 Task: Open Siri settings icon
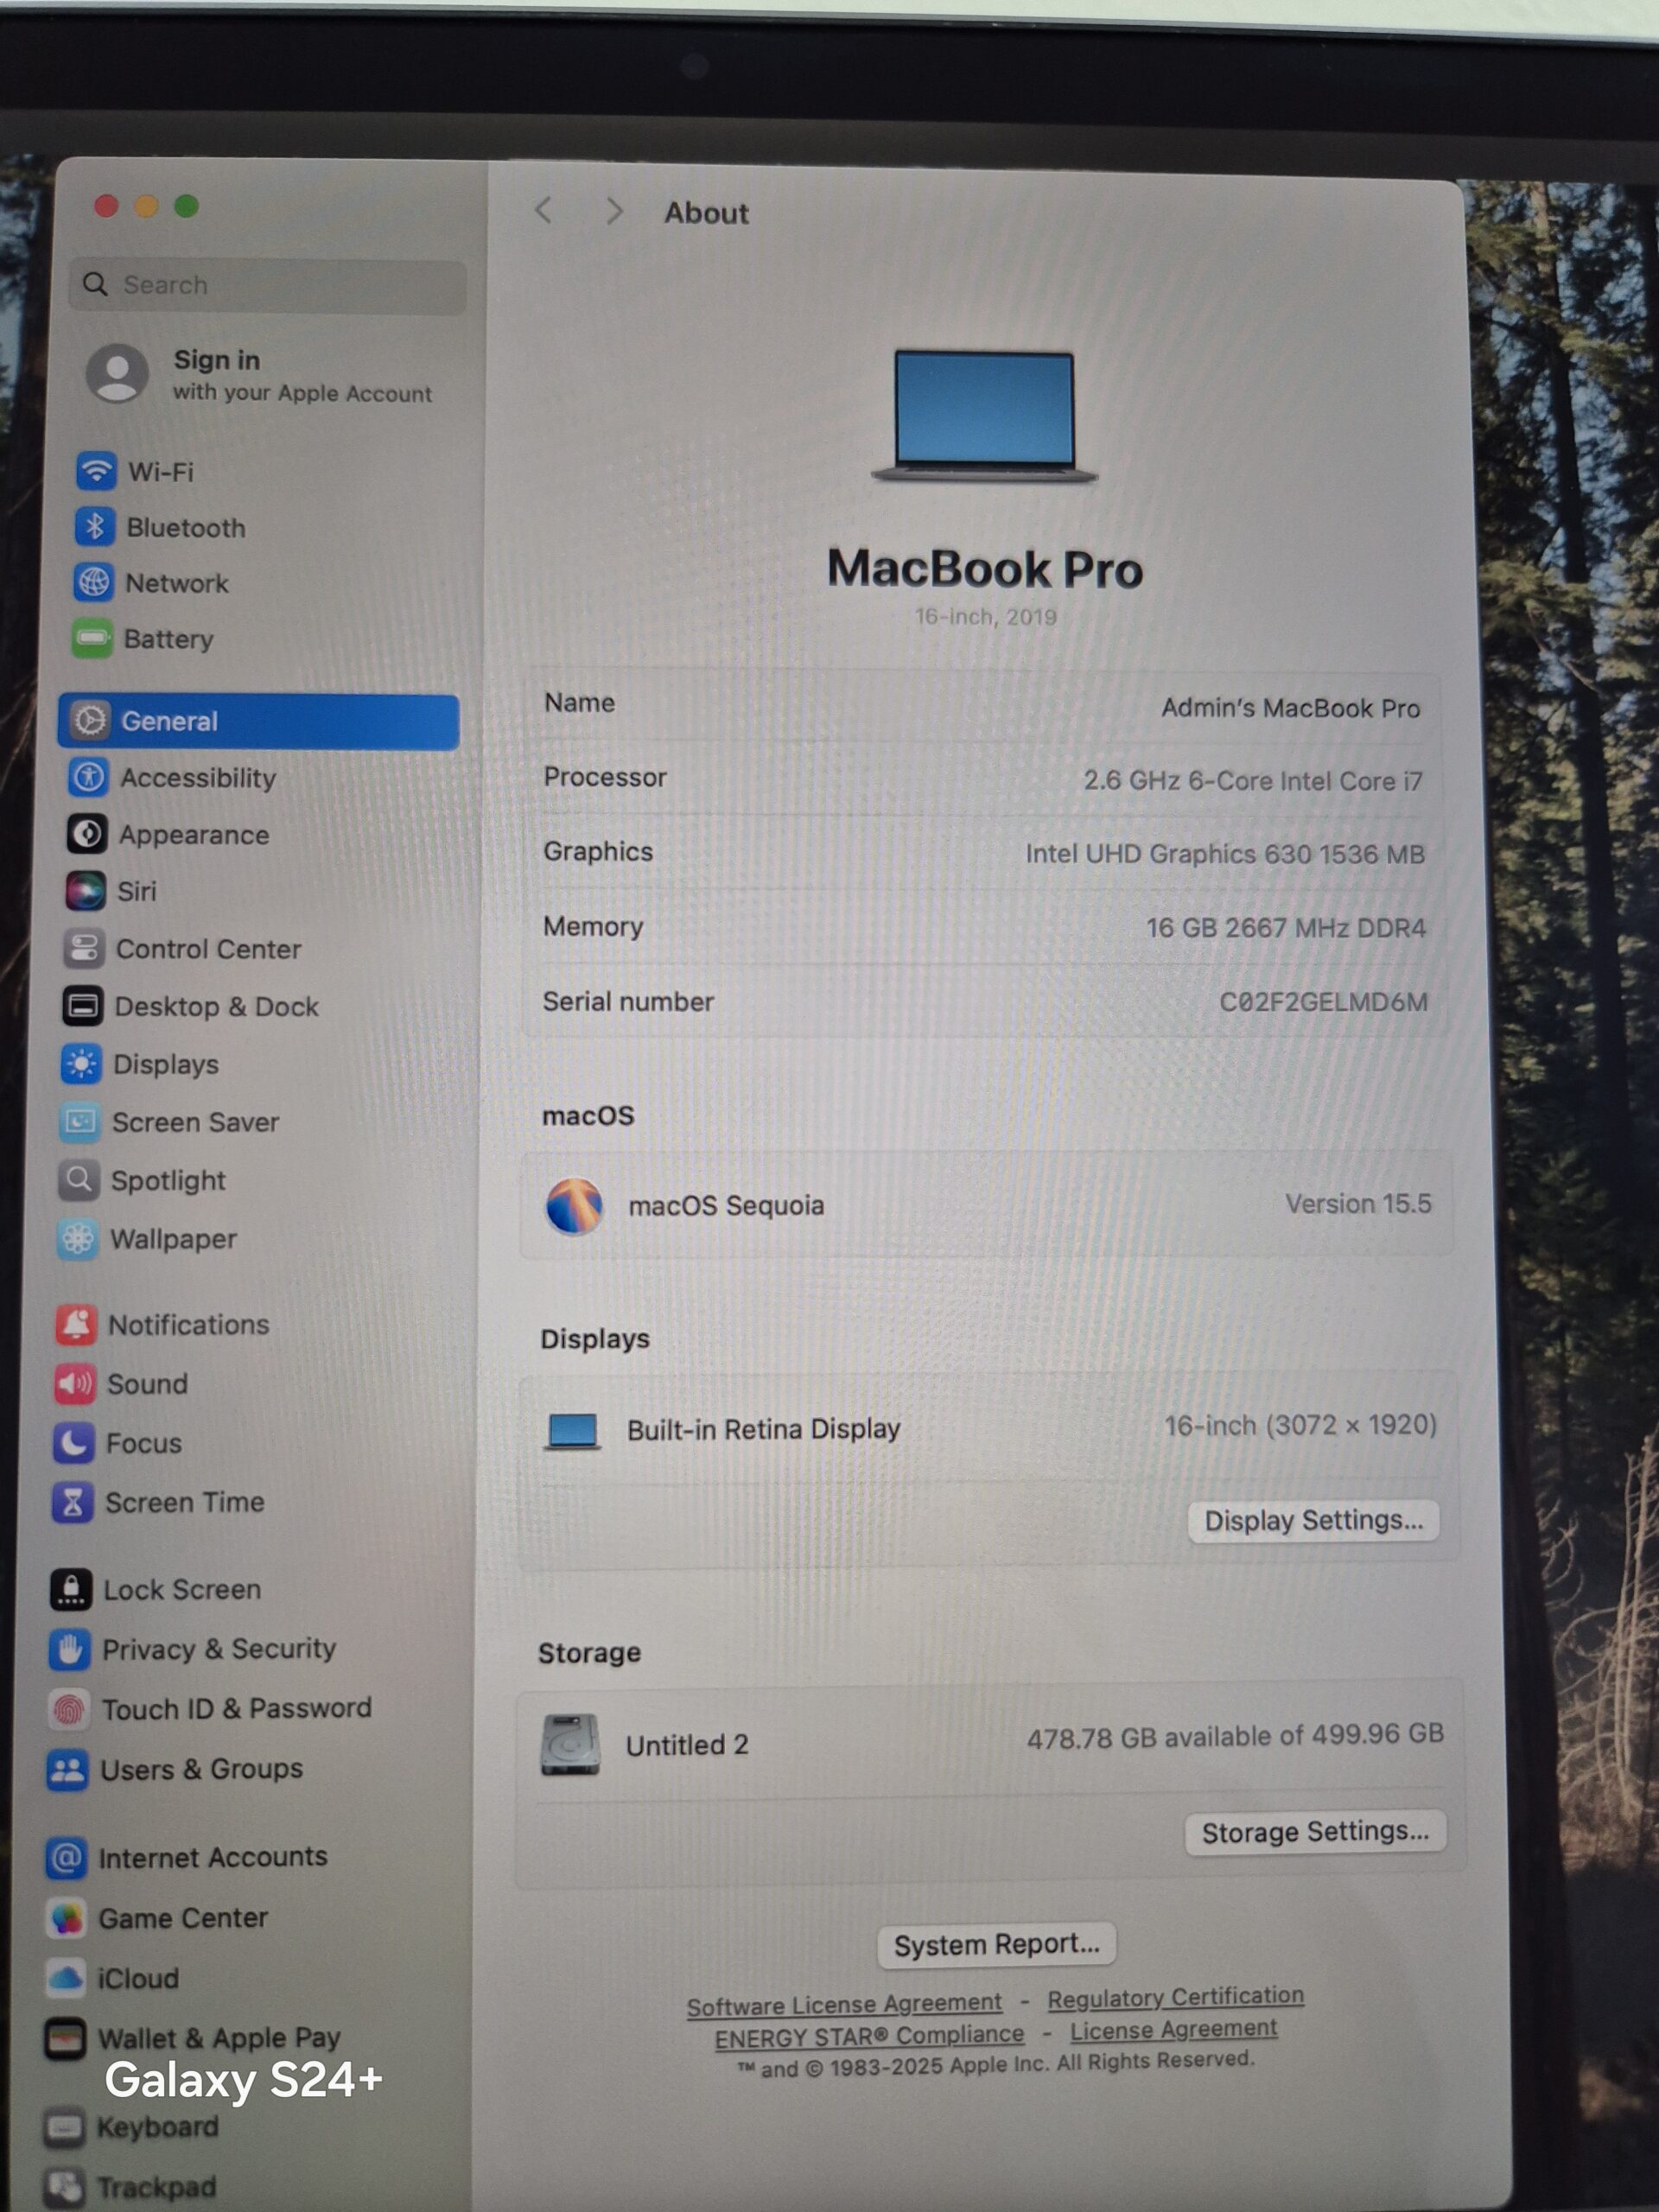[86, 890]
